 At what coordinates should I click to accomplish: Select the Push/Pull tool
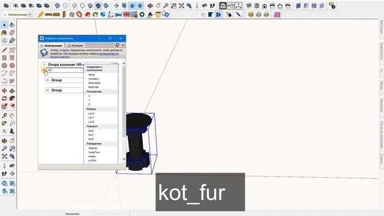12,91
